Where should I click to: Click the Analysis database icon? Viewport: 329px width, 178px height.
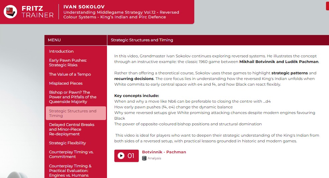(x=144, y=158)
